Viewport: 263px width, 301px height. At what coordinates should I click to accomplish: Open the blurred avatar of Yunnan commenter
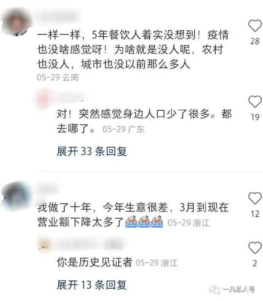pyautogui.click(x=17, y=22)
